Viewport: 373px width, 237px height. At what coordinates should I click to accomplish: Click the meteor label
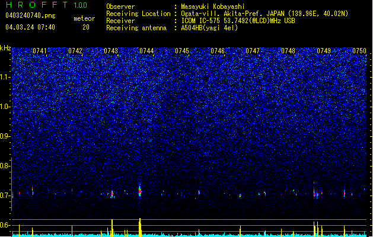click(84, 18)
